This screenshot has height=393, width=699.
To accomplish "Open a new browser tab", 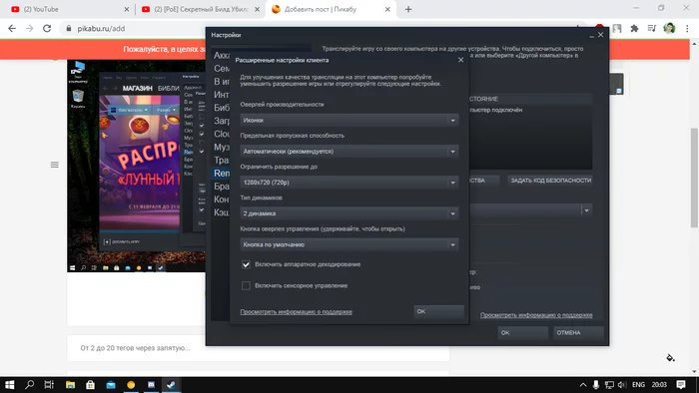I will (x=408, y=9).
